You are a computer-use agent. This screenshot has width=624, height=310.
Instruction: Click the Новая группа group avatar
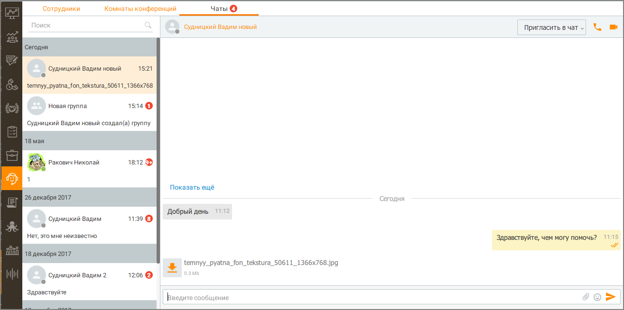click(x=37, y=106)
